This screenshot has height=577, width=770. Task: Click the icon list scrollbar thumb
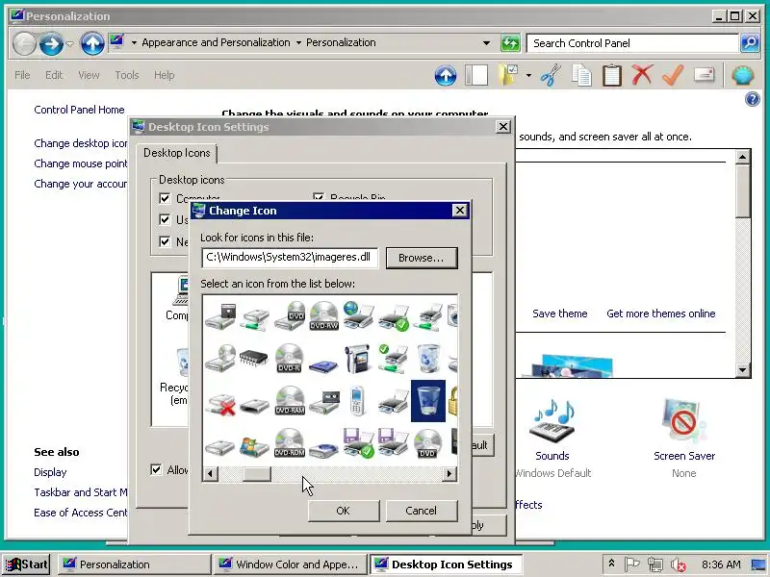pos(257,474)
